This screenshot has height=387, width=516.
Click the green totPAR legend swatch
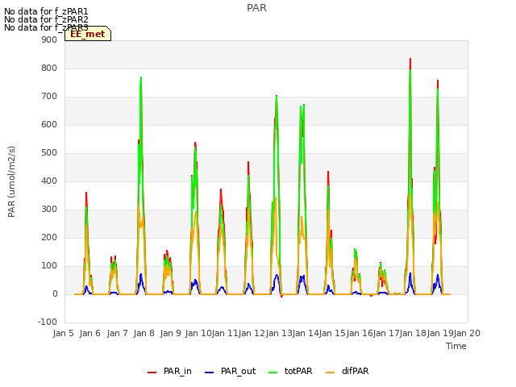pos(273,372)
